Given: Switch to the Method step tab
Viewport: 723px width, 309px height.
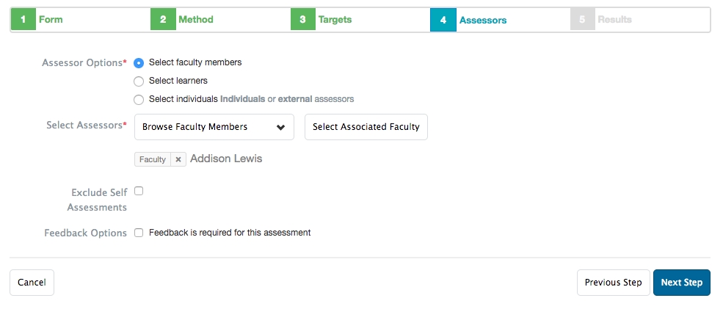Looking at the screenshot, I should click(196, 20).
